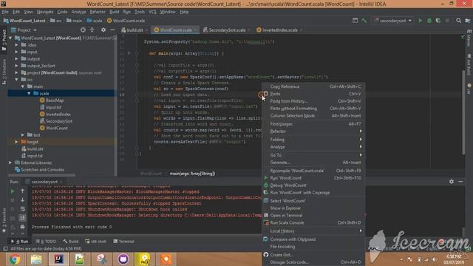The height and width of the screenshot is (266, 473).
Task: Open the sbt shell tool window
Action: pyautogui.click(x=95, y=242)
